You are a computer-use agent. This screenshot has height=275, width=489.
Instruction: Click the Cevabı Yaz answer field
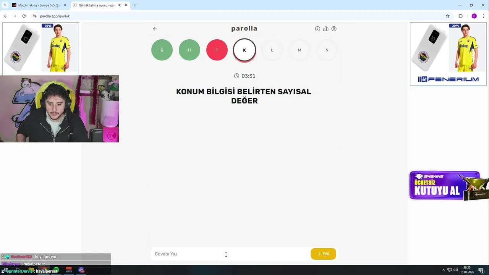pyautogui.click(x=230, y=254)
